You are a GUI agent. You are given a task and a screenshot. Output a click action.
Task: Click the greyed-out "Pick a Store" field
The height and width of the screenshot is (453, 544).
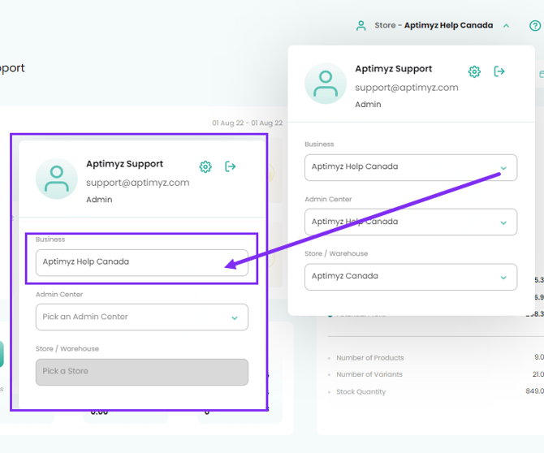pos(141,372)
